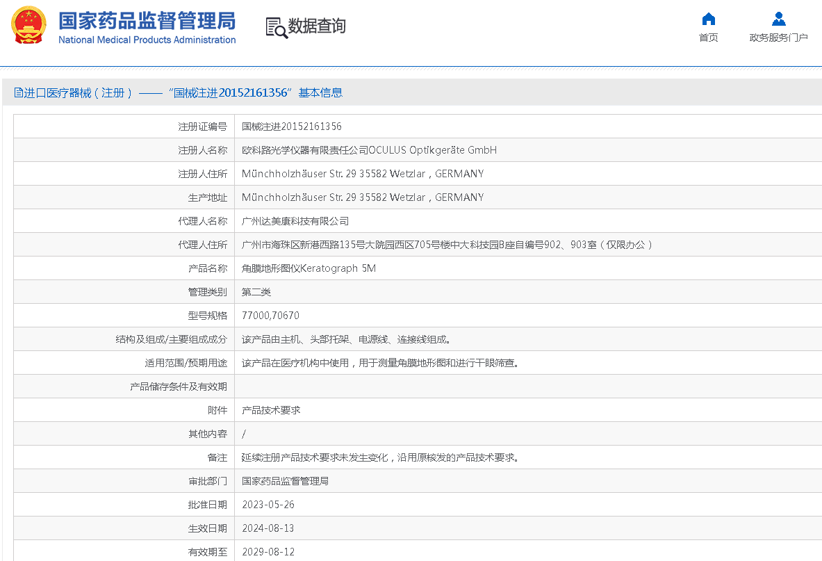The height and width of the screenshot is (561, 822).
Task: Click approval date 2023-05-26
Action: point(268,505)
